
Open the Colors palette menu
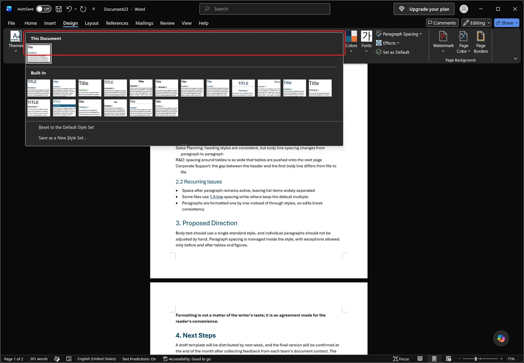point(351,42)
